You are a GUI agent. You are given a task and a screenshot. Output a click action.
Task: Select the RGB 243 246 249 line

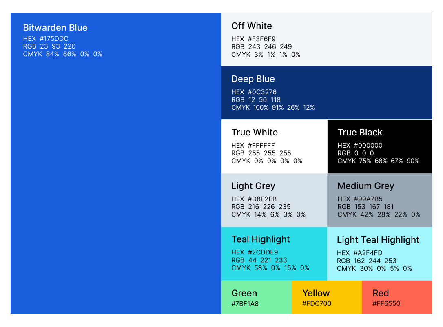click(261, 47)
